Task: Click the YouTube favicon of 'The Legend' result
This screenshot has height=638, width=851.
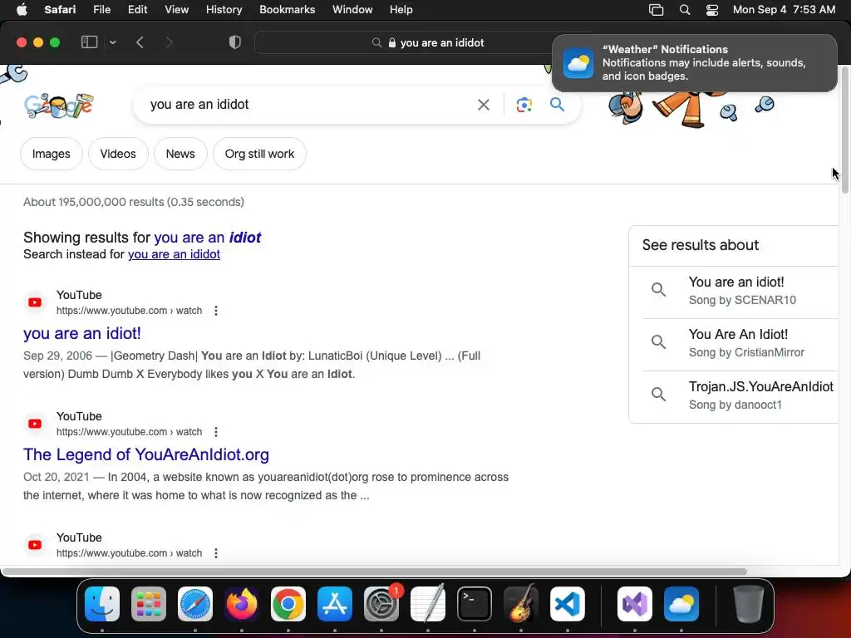Action: click(35, 424)
